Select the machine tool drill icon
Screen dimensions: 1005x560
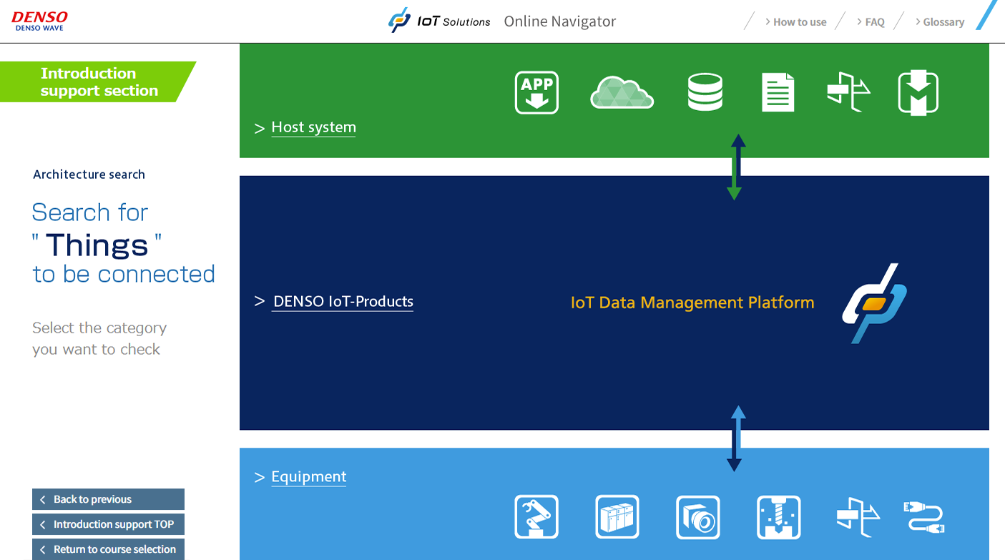click(779, 517)
